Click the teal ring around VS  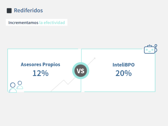(x=81, y=63)
